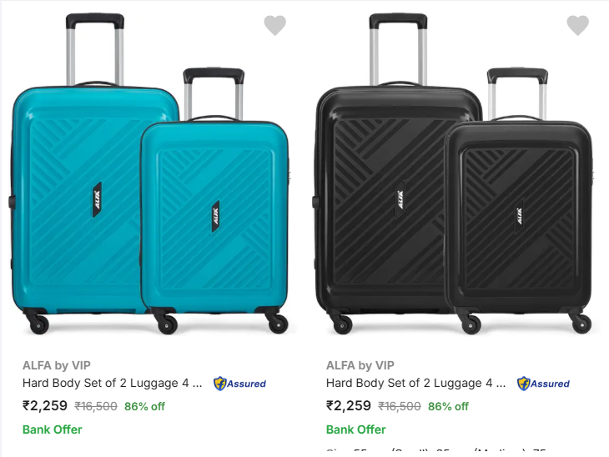Add teal luggage set to wishlist
The width and height of the screenshot is (609, 457).
(274, 26)
